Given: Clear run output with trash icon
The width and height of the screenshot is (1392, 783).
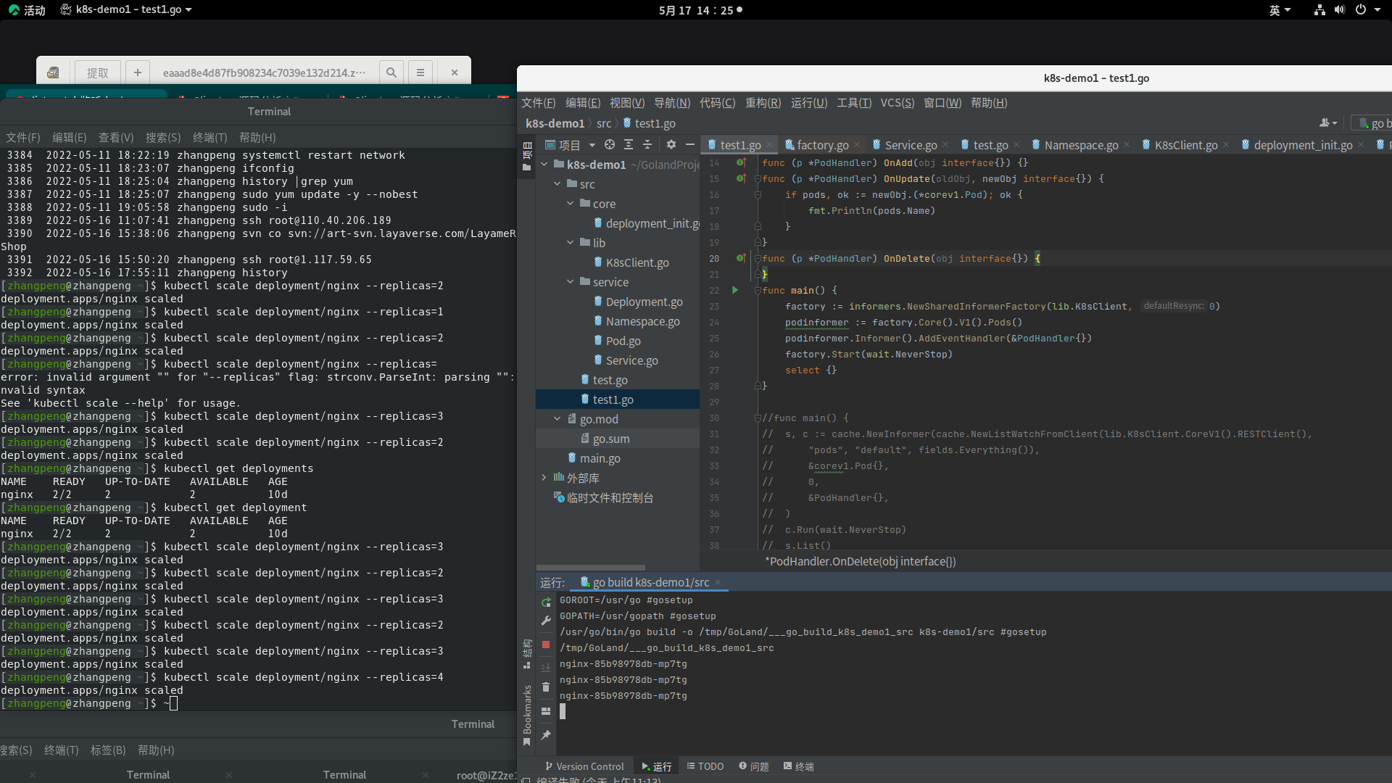Looking at the screenshot, I should (546, 687).
